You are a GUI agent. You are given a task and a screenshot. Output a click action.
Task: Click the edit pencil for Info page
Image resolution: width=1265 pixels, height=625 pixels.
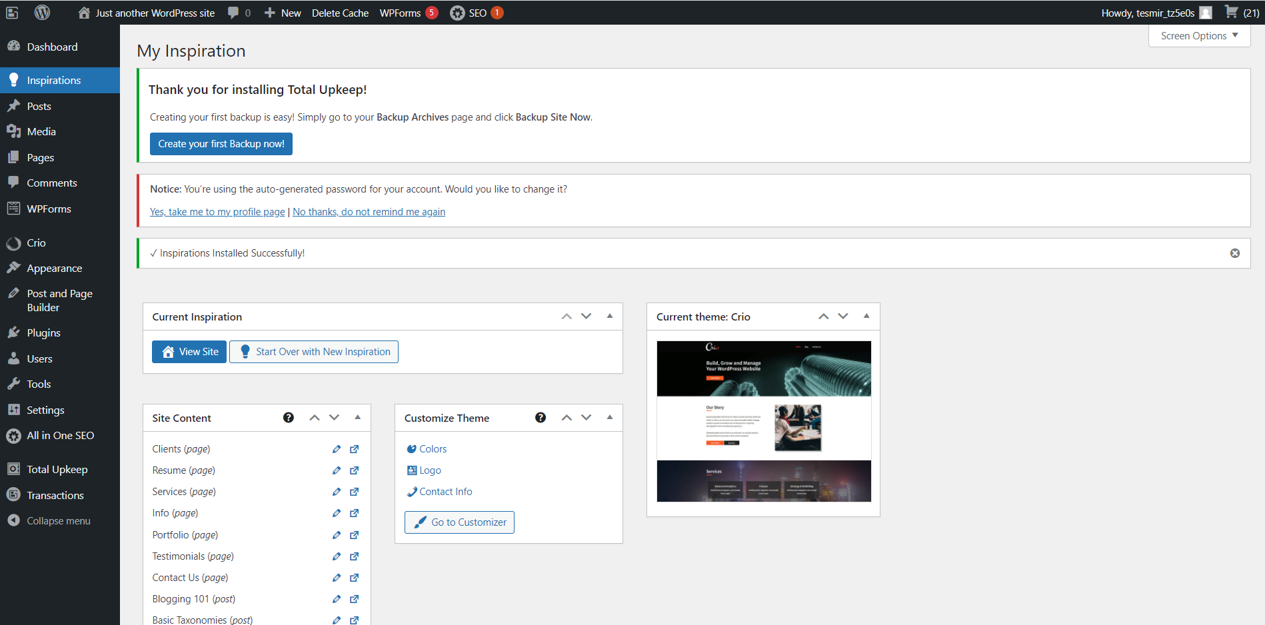click(x=337, y=513)
